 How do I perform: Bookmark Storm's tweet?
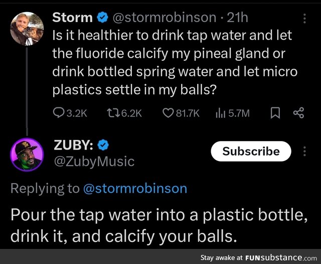275,113
